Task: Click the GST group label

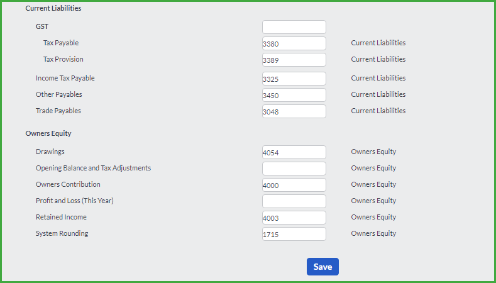Action: pos(41,26)
